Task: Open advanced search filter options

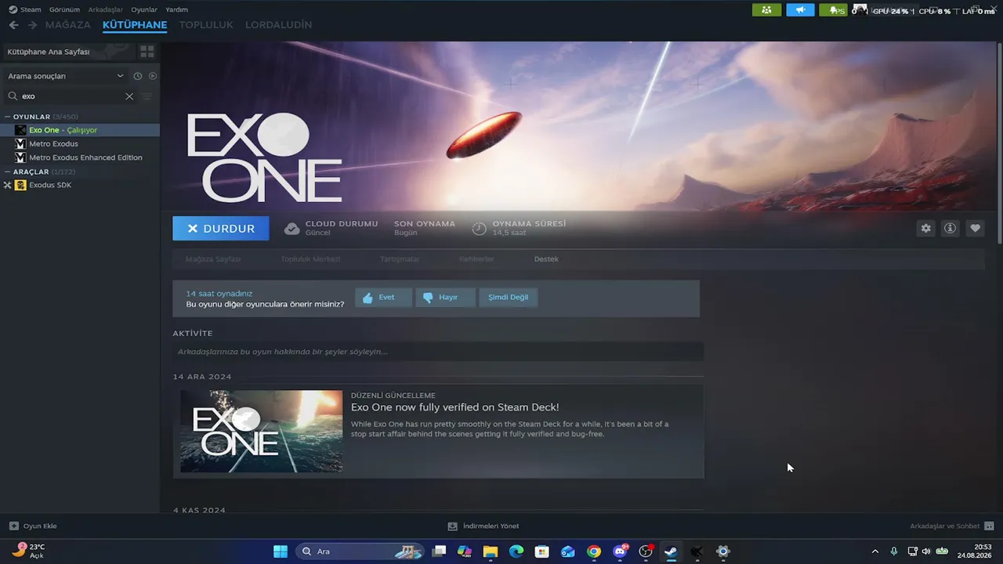Action: [x=147, y=96]
